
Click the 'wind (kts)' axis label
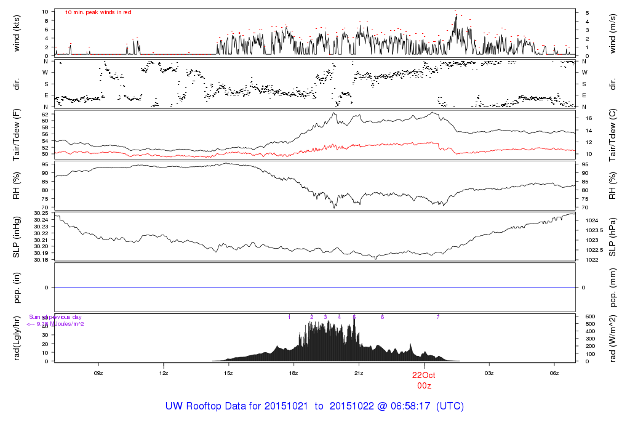[x=17, y=34]
